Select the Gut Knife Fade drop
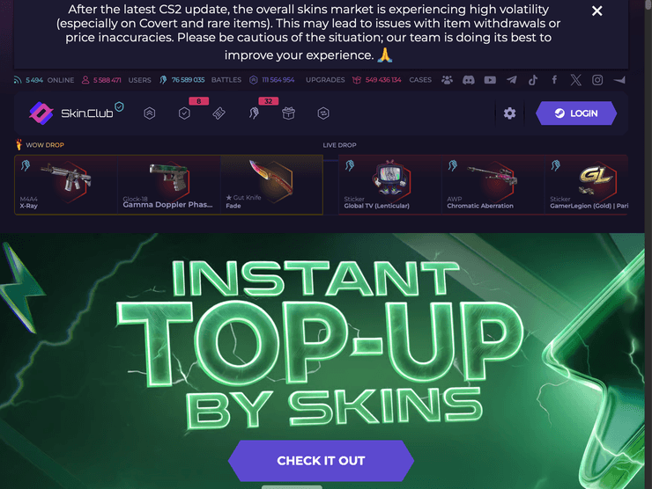Viewport: 652px width, 489px height. pyautogui.click(x=271, y=185)
